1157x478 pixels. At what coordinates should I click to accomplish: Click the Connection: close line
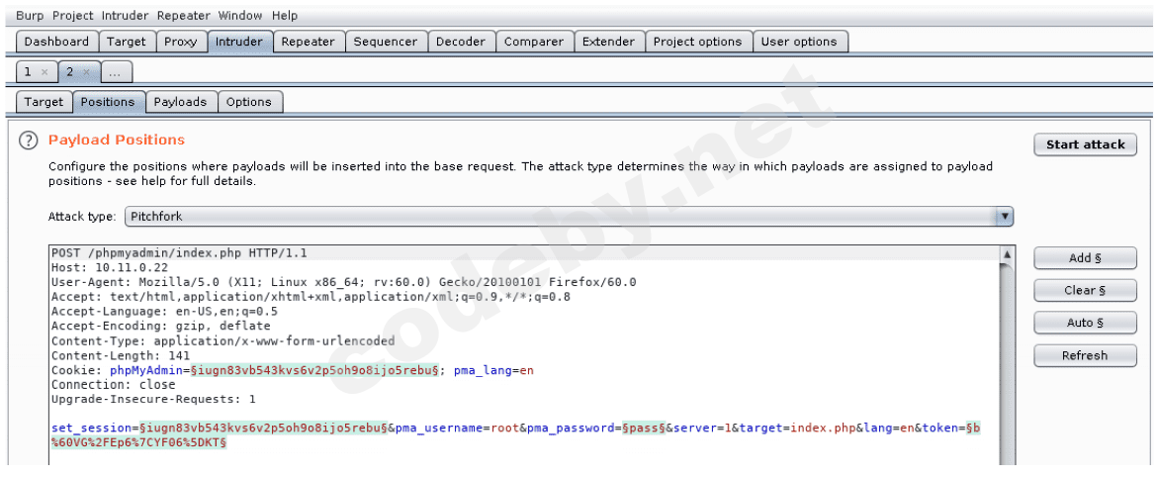click(113, 385)
